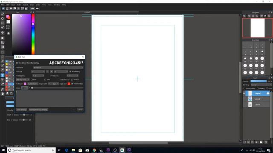Click the new layer icon at panel bottom
273x153 pixels.
[244, 142]
